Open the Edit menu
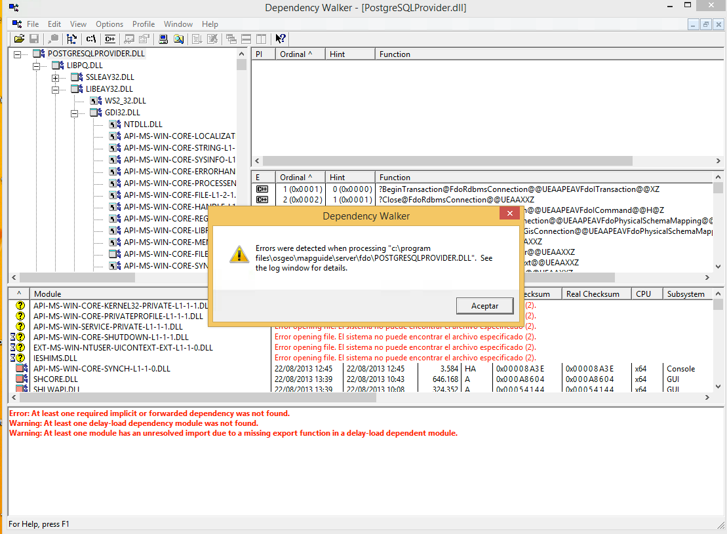 [x=54, y=24]
